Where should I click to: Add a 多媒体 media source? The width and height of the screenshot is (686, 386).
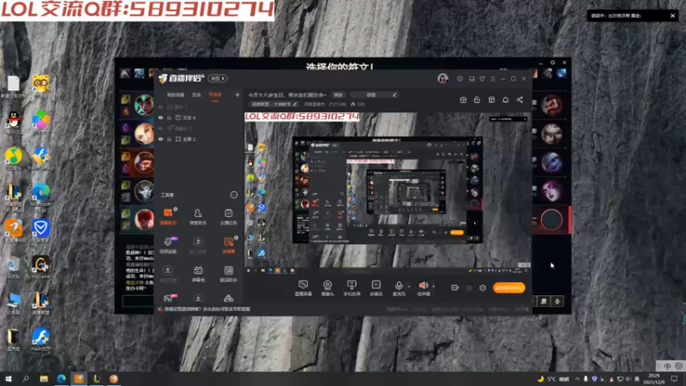coord(376,287)
